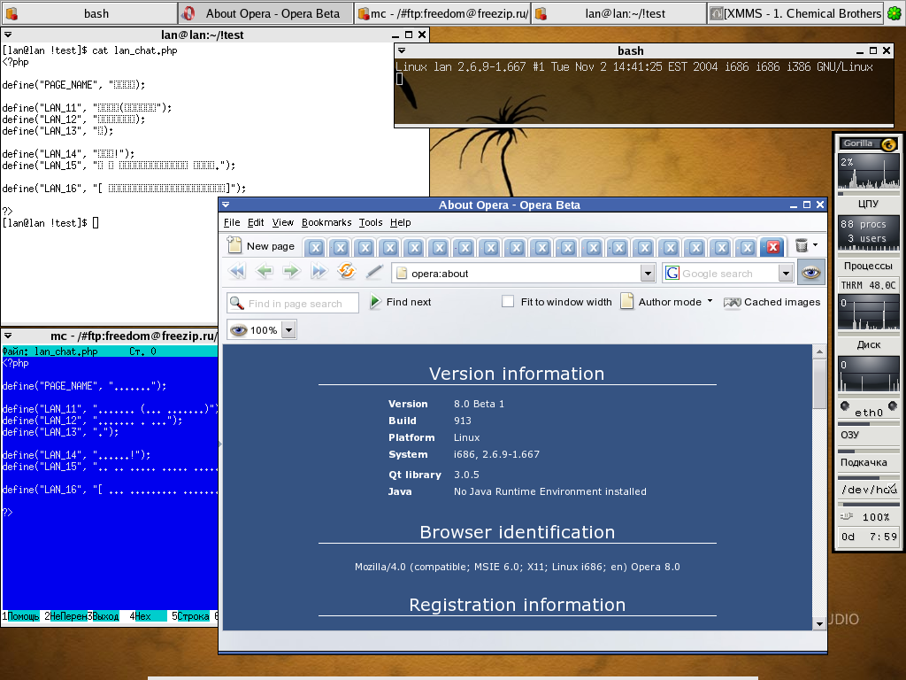
Task: Click the Cached images button
Action: [772, 302]
